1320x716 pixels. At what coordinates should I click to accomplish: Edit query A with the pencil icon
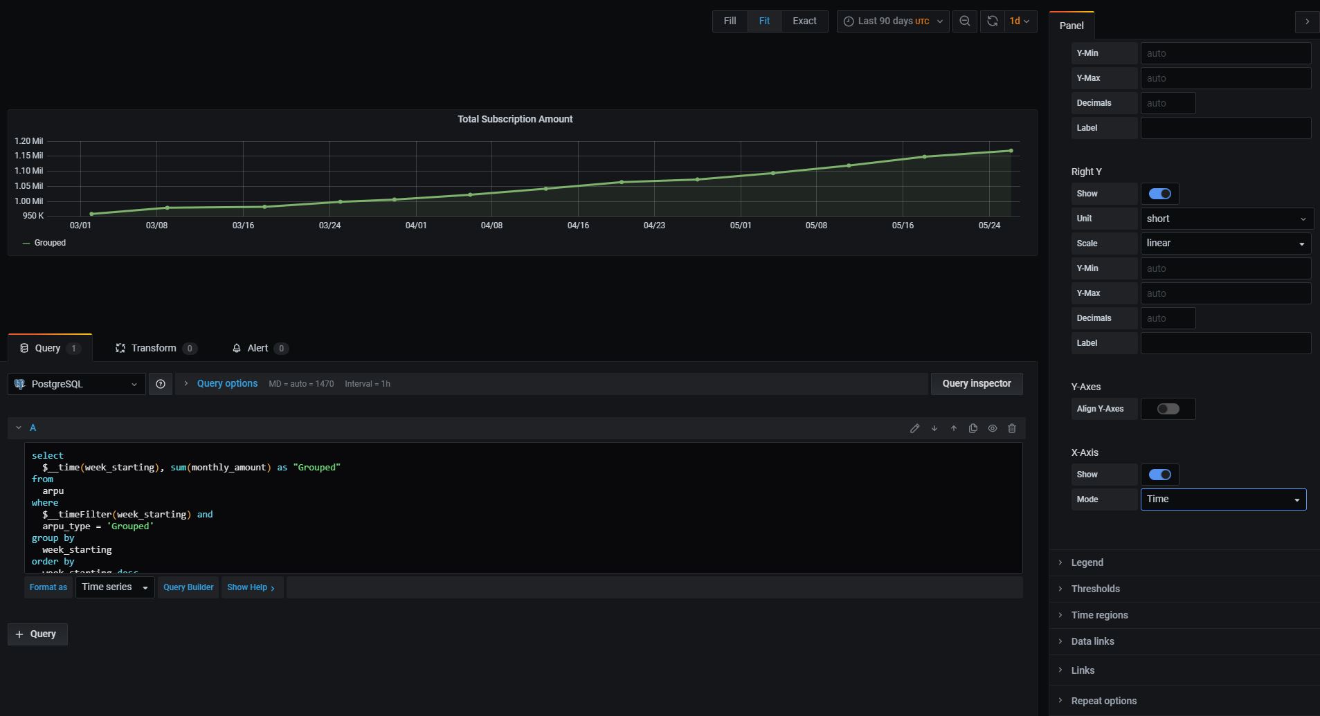pyautogui.click(x=914, y=428)
